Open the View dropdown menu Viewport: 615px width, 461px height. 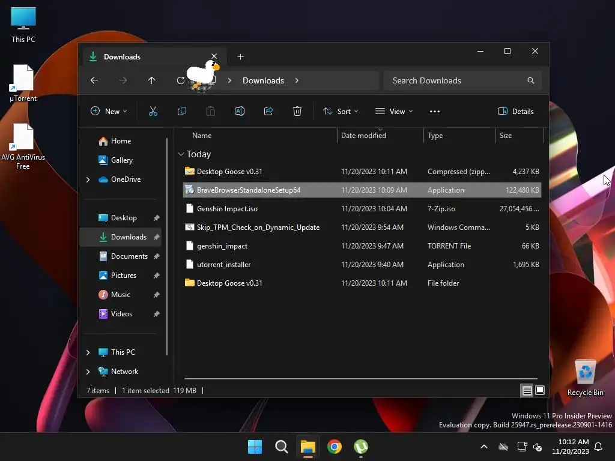394,111
